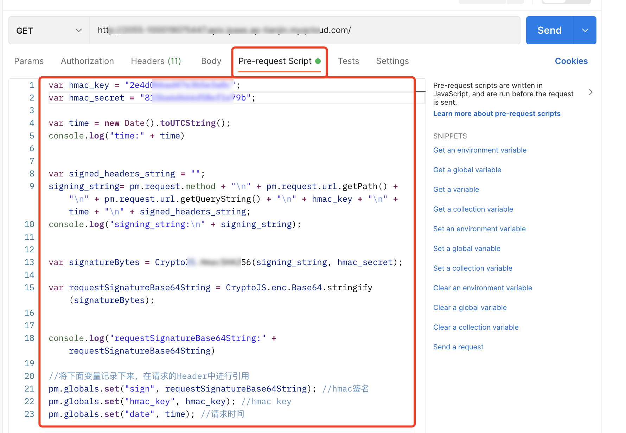Screen dimensions: 626x433
Task: Insert snippet Clear a global variable
Action: (x=470, y=308)
